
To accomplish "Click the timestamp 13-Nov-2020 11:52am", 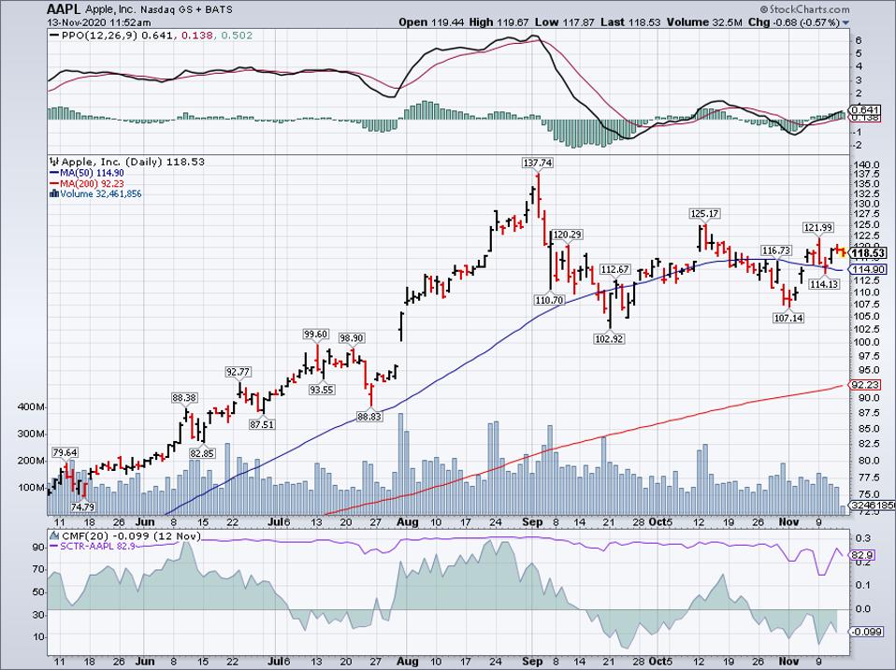I will (99, 22).
